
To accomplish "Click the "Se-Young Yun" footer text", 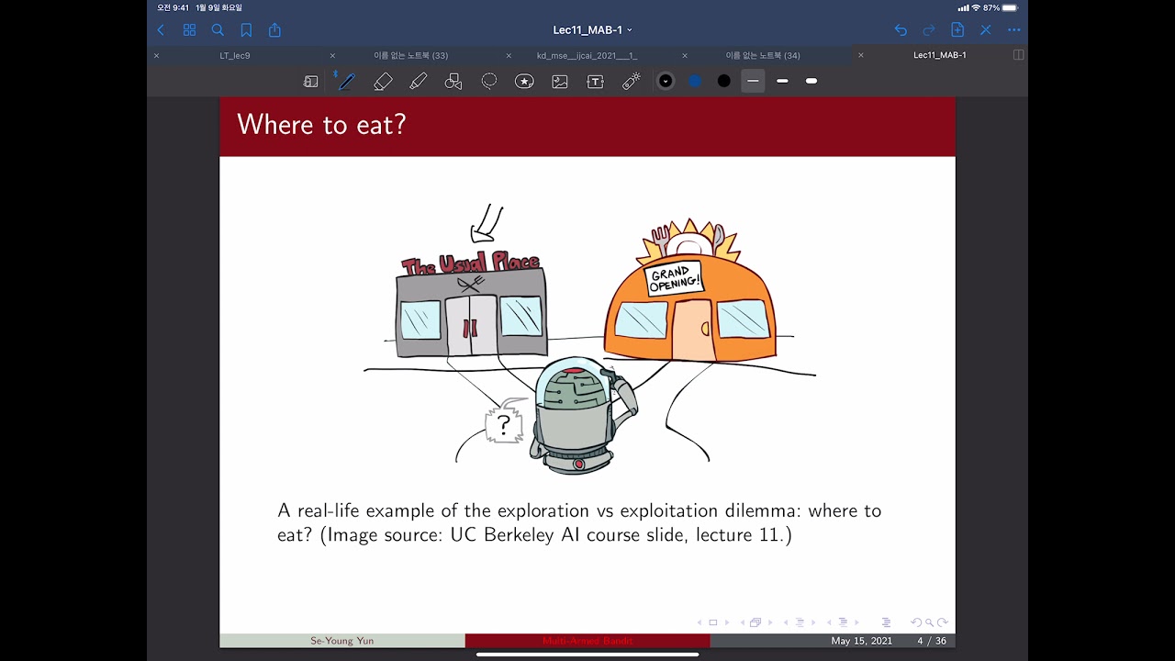I will 341,641.
